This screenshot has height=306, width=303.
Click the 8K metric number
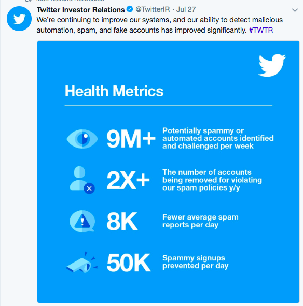tap(122, 221)
